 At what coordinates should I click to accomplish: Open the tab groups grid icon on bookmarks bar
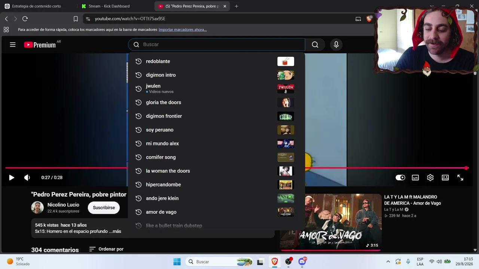pyautogui.click(x=6, y=30)
